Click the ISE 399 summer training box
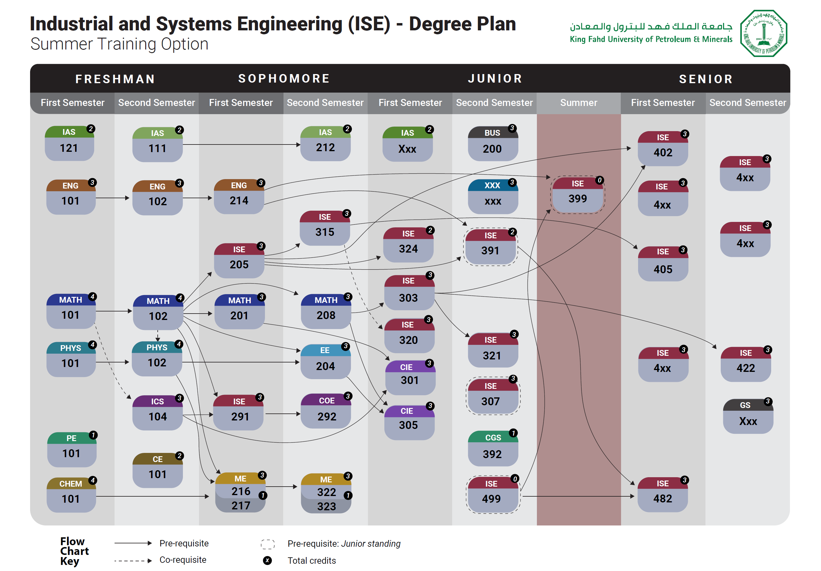 578,195
